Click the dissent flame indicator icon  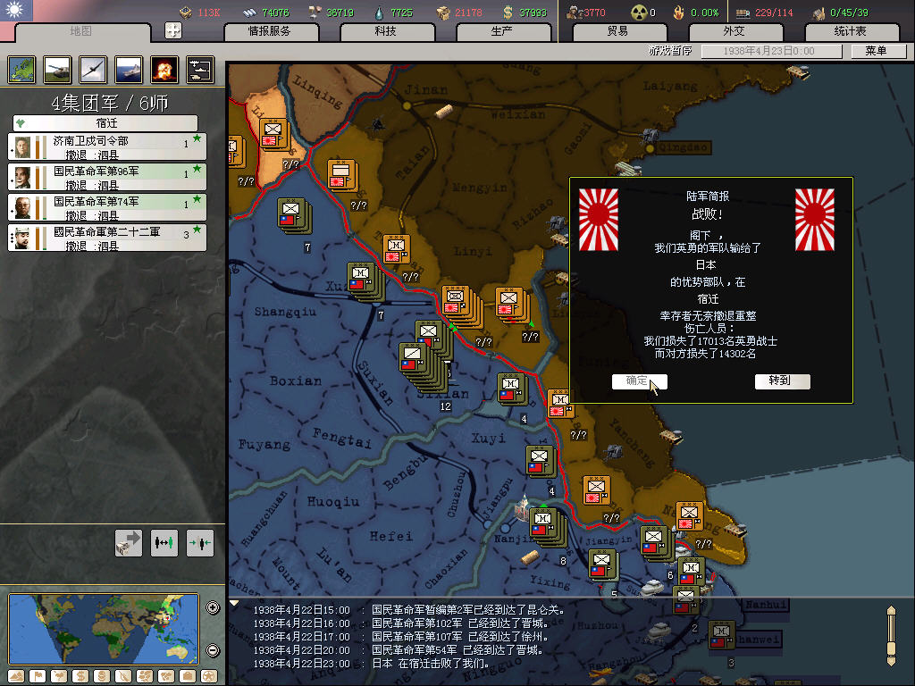678,13
